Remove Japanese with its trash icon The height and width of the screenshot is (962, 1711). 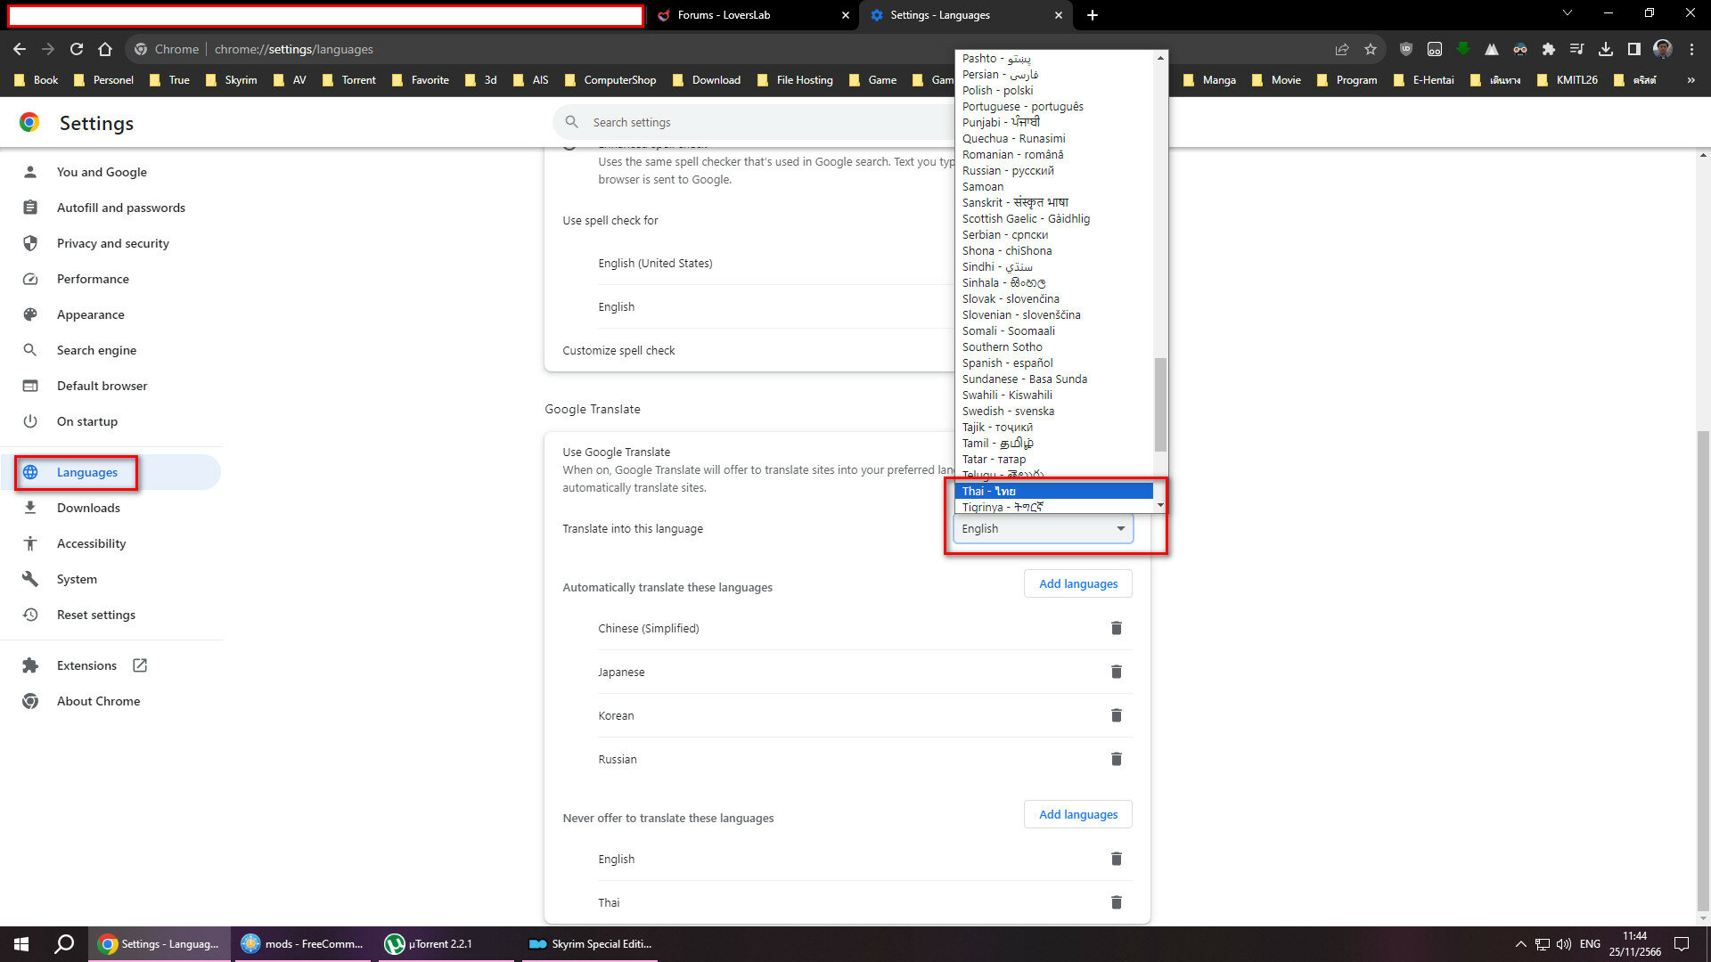pyautogui.click(x=1116, y=673)
